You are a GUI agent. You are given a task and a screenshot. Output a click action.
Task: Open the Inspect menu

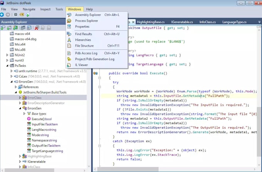click(45, 9)
